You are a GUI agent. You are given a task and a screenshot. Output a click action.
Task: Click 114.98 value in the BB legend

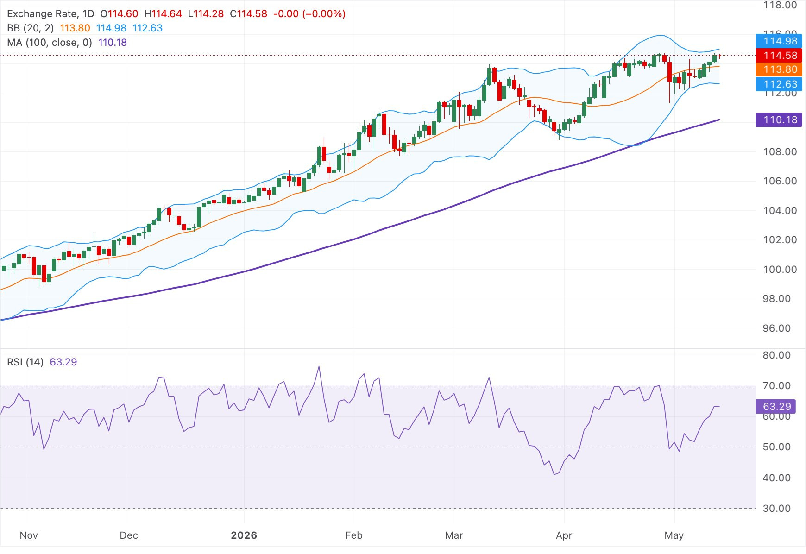pos(111,28)
